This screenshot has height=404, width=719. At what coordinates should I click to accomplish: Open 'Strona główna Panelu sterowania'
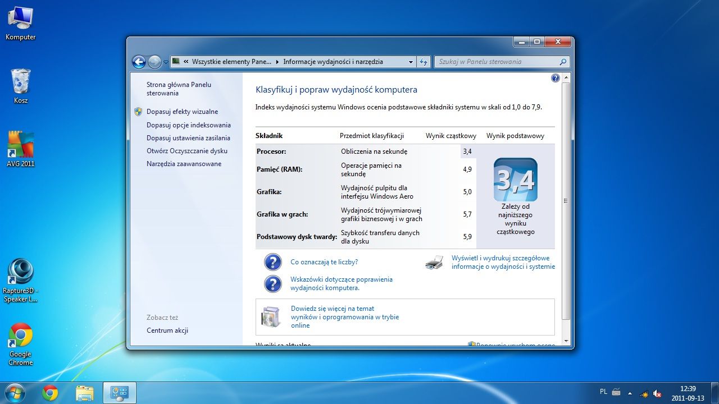[179, 89]
